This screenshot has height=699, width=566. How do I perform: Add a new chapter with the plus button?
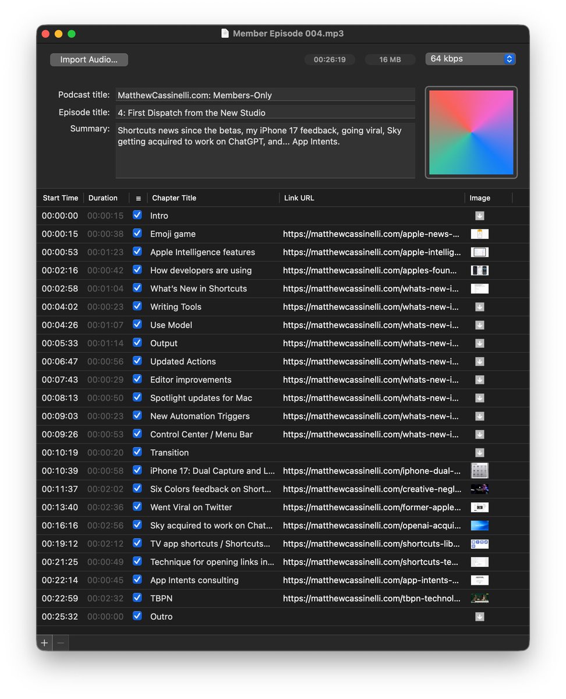point(44,642)
